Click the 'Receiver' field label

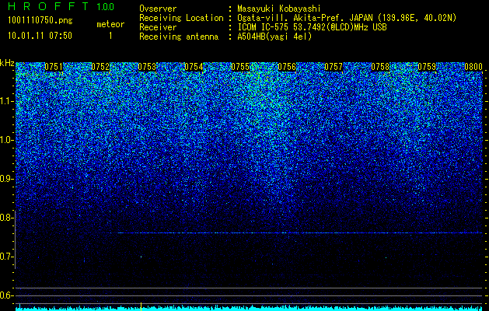pos(158,27)
